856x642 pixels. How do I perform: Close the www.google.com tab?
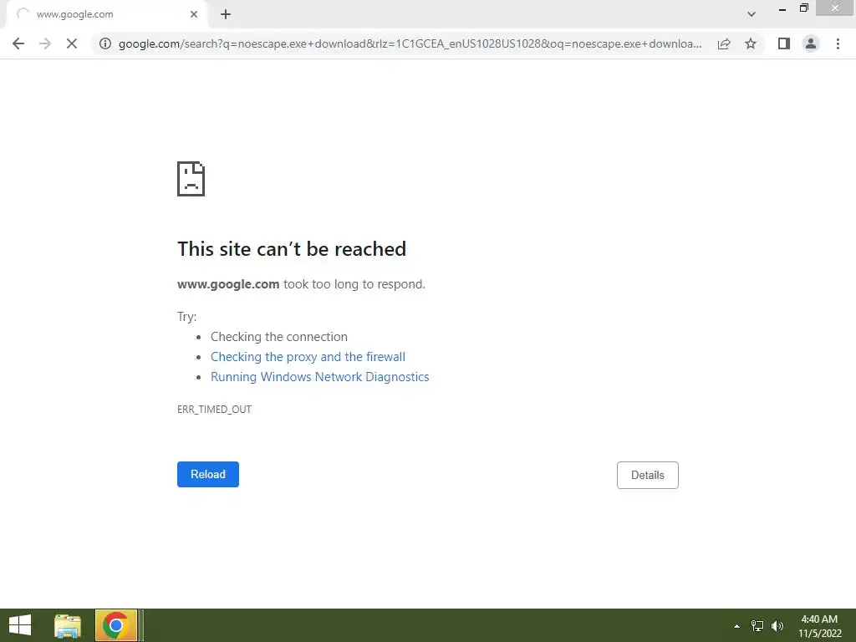coord(194,14)
